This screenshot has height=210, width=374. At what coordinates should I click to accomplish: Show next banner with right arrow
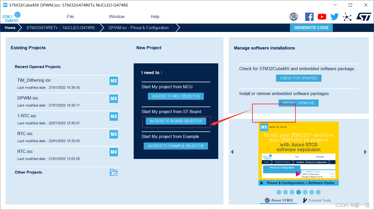[x=365, y=152]
